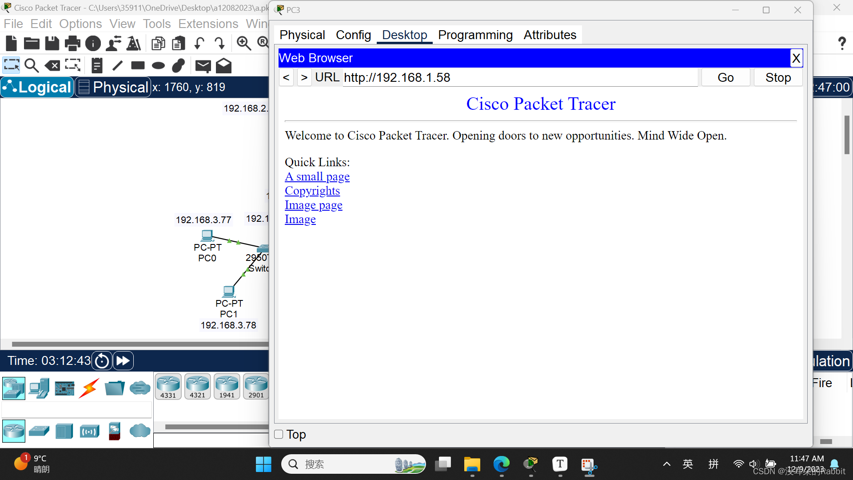Choose the Delete tool icon

[x=52, y=65]
